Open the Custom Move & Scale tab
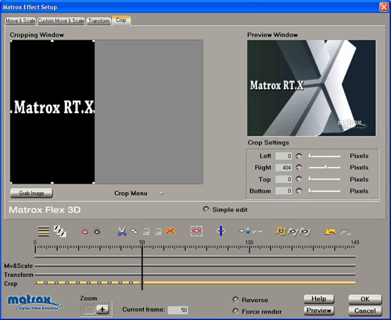Image resolution: width=391 pixels, height=320 pixels. pos(61,21)
